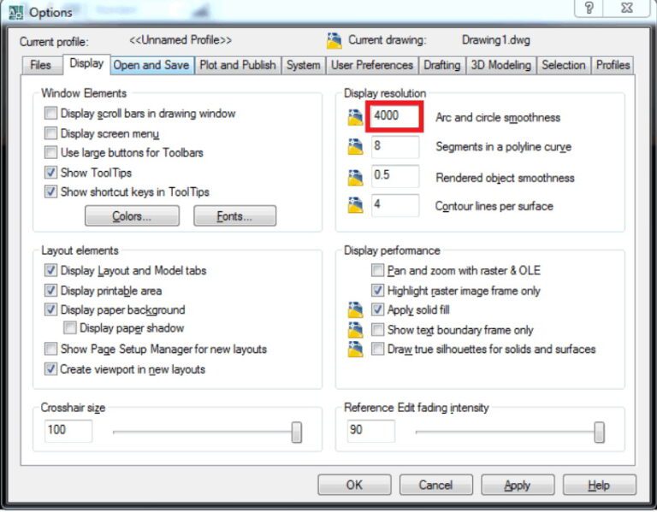Click drawing icon beside Arc and circle smoothness
Image resolution: width=657 pixels, height=512 pixels.
(x=355, y=118)
